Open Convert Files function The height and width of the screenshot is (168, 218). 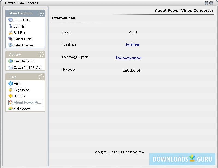click(x=22, y=20)
